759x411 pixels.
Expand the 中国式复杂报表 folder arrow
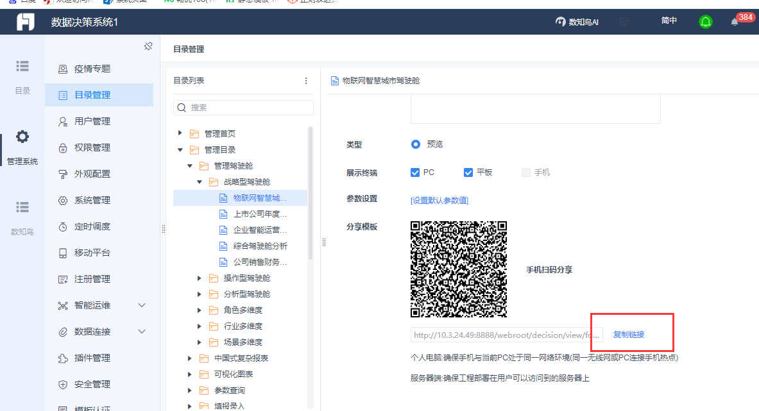(190, 358)
